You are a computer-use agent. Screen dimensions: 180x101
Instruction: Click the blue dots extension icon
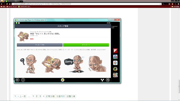[163, 4]
